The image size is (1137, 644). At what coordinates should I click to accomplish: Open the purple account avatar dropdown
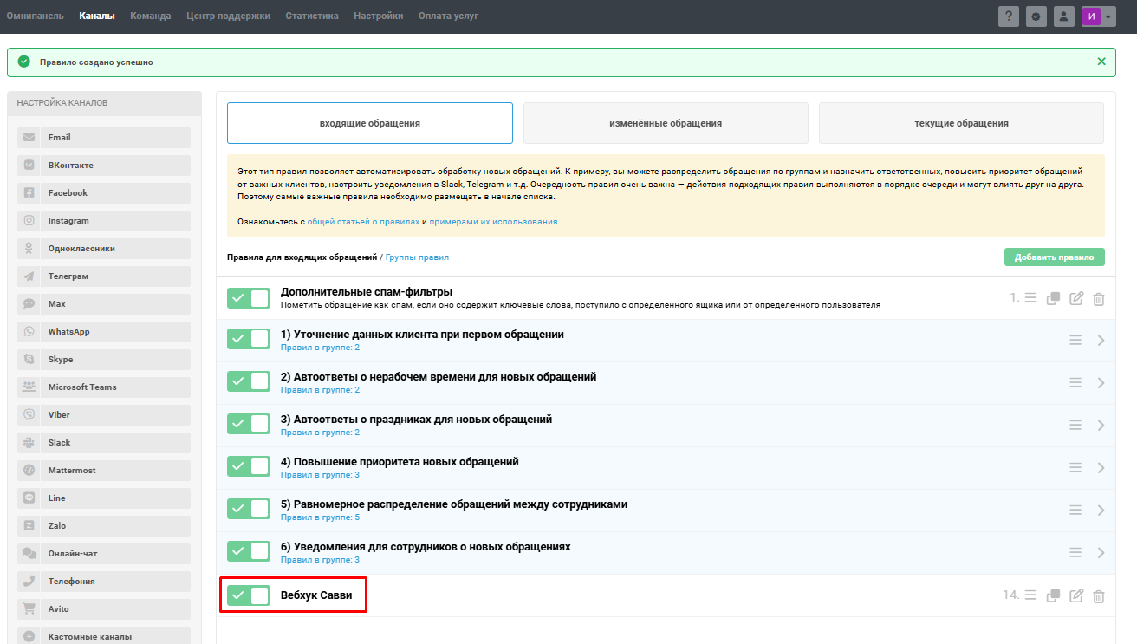click(x=1098, y=16)
